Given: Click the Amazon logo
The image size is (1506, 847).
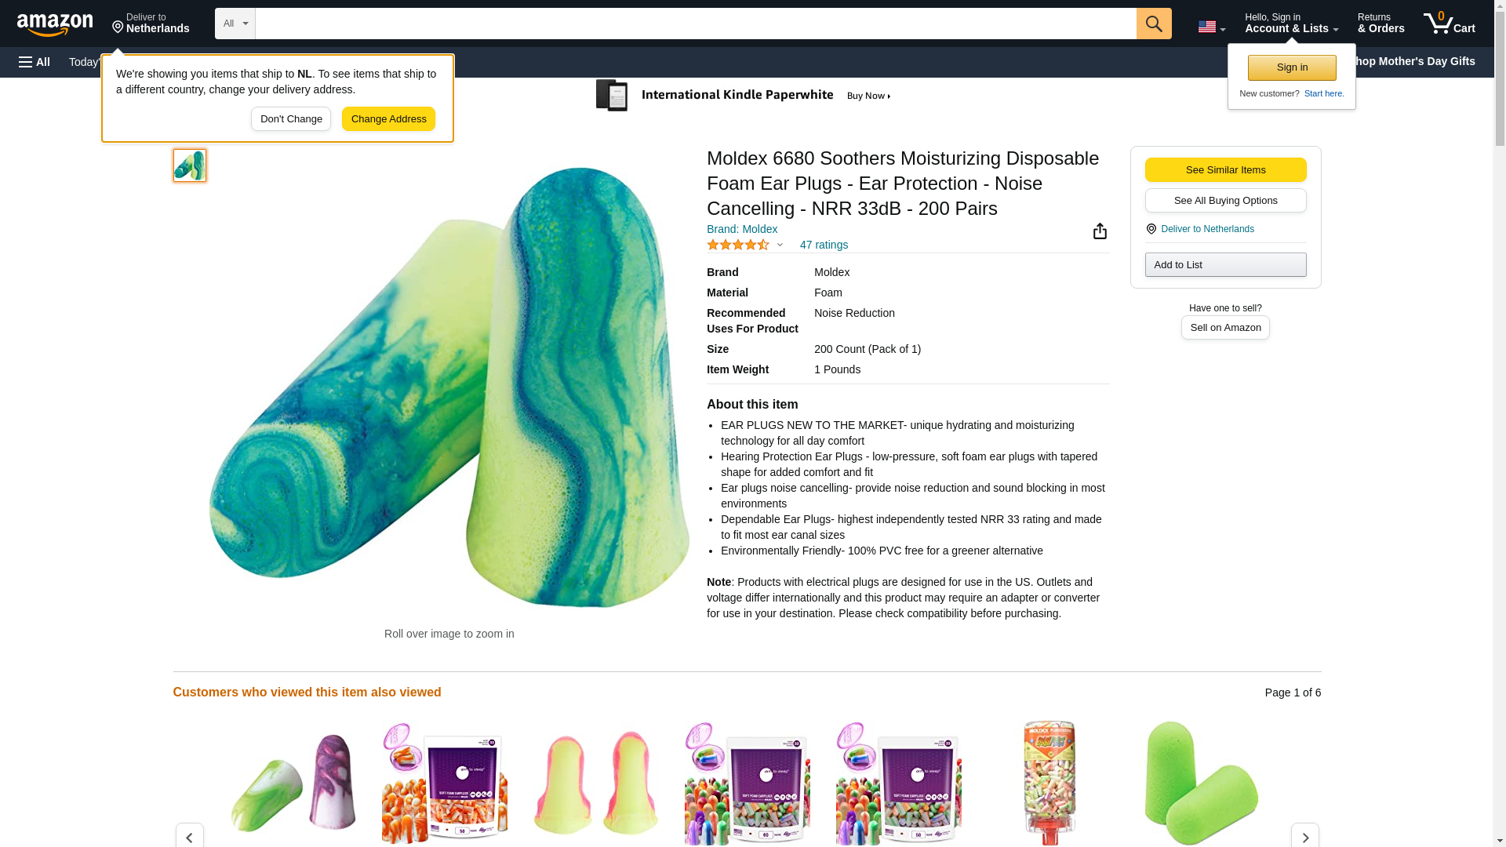Looking at the screenshot, I should (x=55, y=24).
